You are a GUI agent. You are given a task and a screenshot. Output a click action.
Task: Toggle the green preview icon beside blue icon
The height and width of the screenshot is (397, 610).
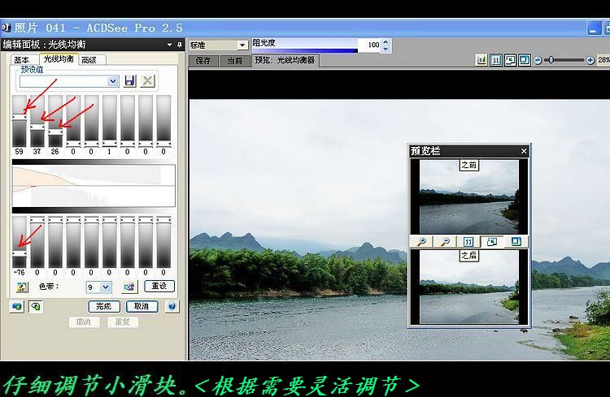click(36, 307)
